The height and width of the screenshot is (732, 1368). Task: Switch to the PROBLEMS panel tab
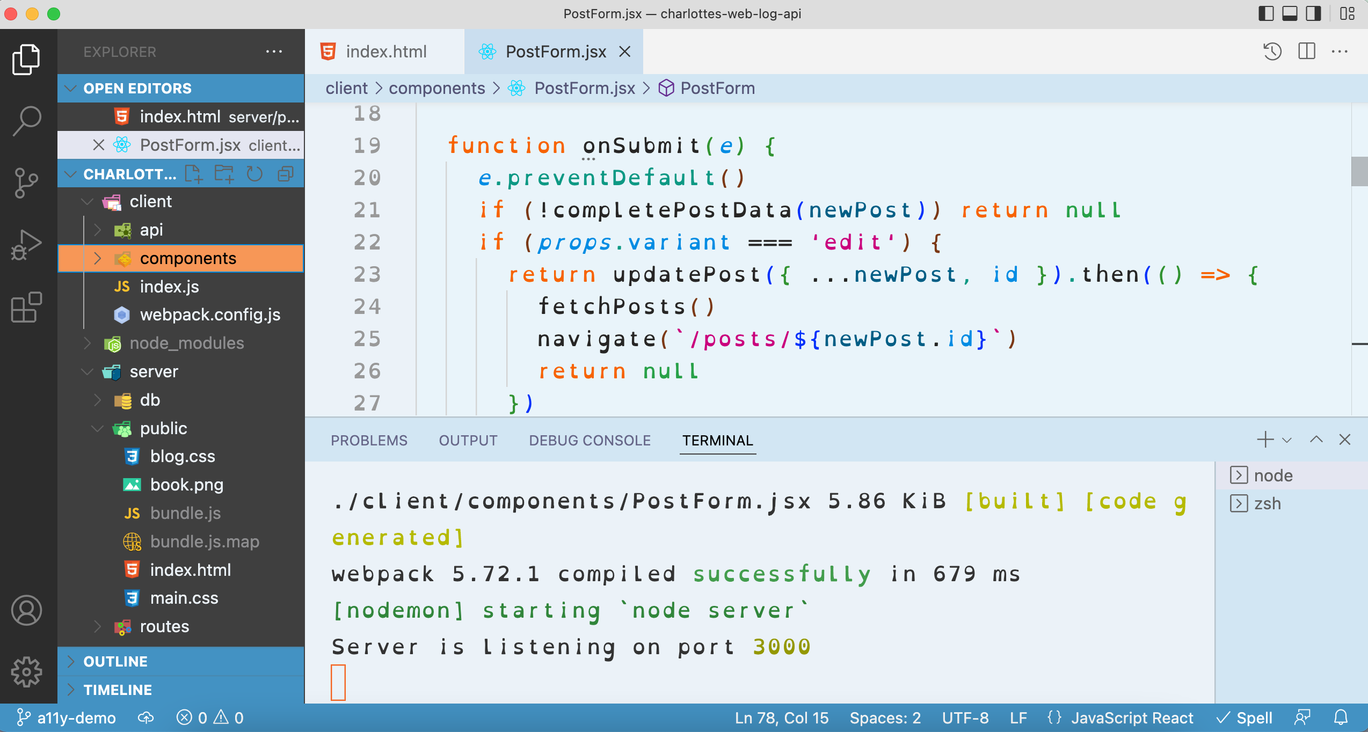(x=369, y=440)
